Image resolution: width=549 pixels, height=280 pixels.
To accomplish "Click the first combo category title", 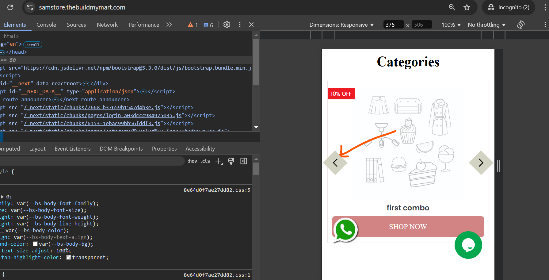I will [x=408, y=208].
